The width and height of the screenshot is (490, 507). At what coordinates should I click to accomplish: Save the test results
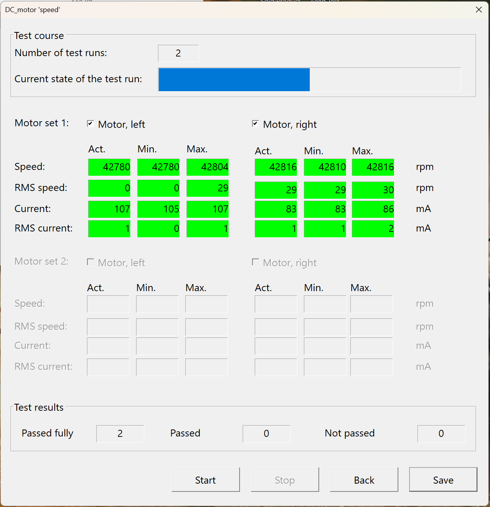443,480
